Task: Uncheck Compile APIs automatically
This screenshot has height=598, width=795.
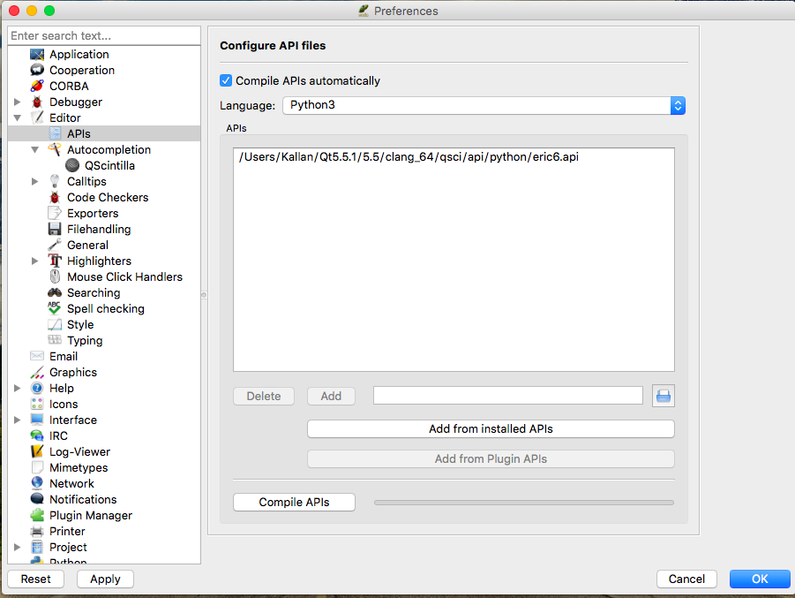Action: pos(227,80)
